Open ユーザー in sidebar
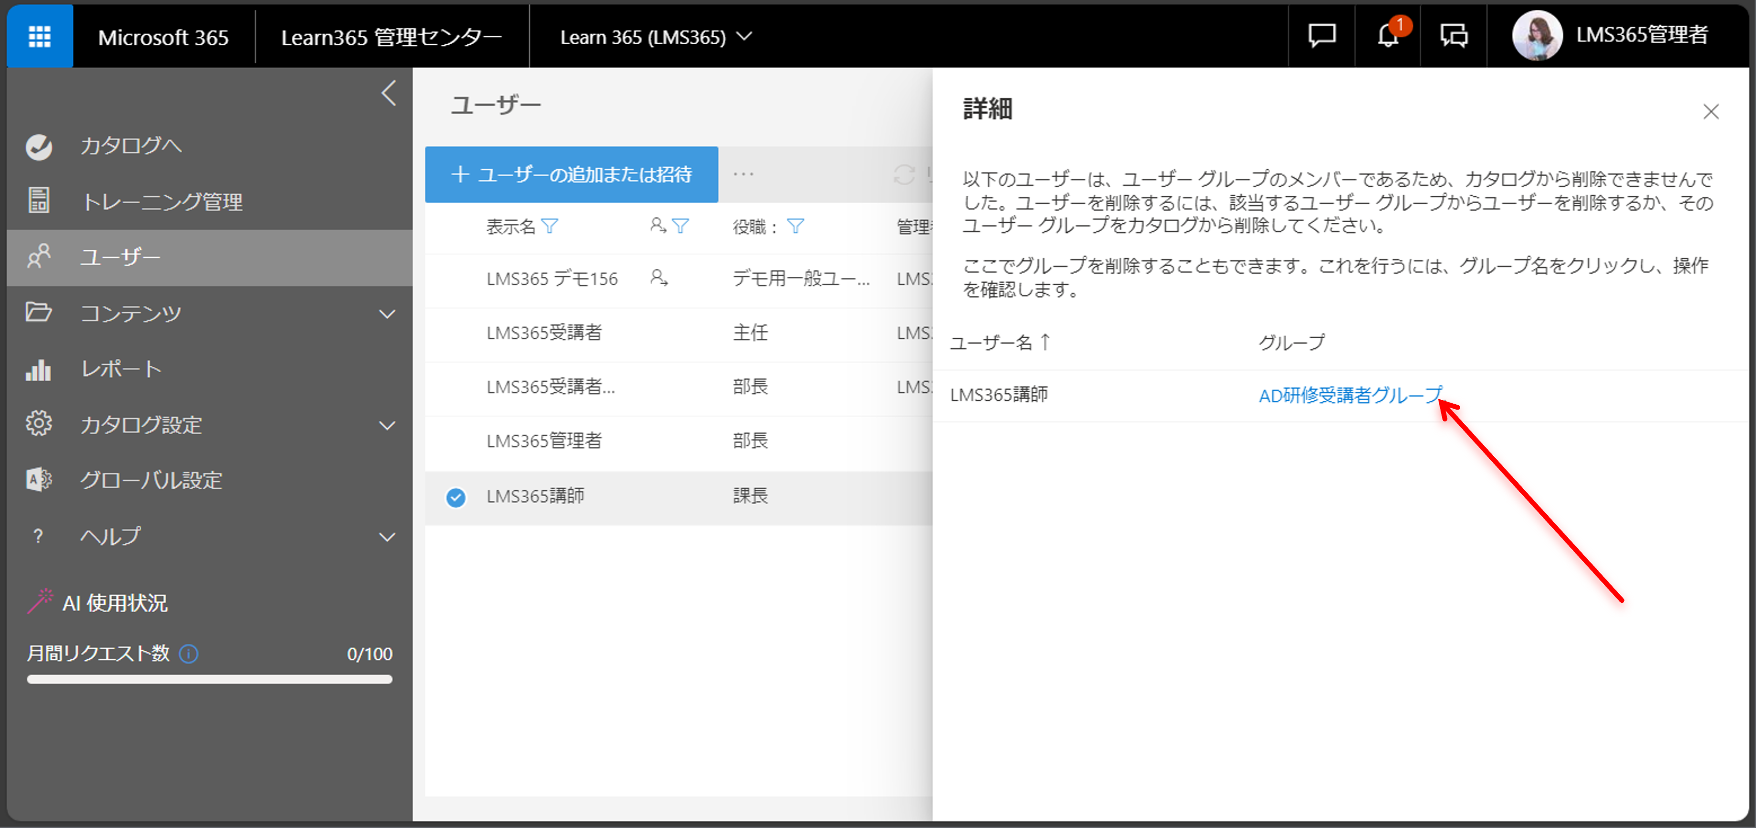1756x828 pixels. click(x=209, y=257)
